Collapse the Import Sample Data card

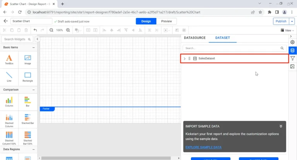click(x=281, y=126)
